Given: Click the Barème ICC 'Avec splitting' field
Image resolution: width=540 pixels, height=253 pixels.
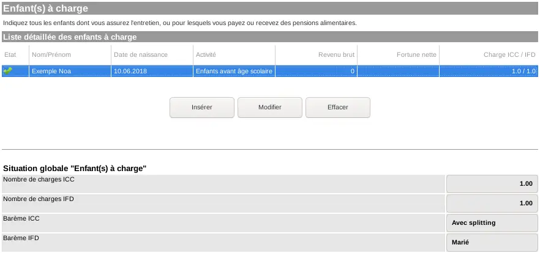Looking at the screenshot, I should (x=492, y=223).
